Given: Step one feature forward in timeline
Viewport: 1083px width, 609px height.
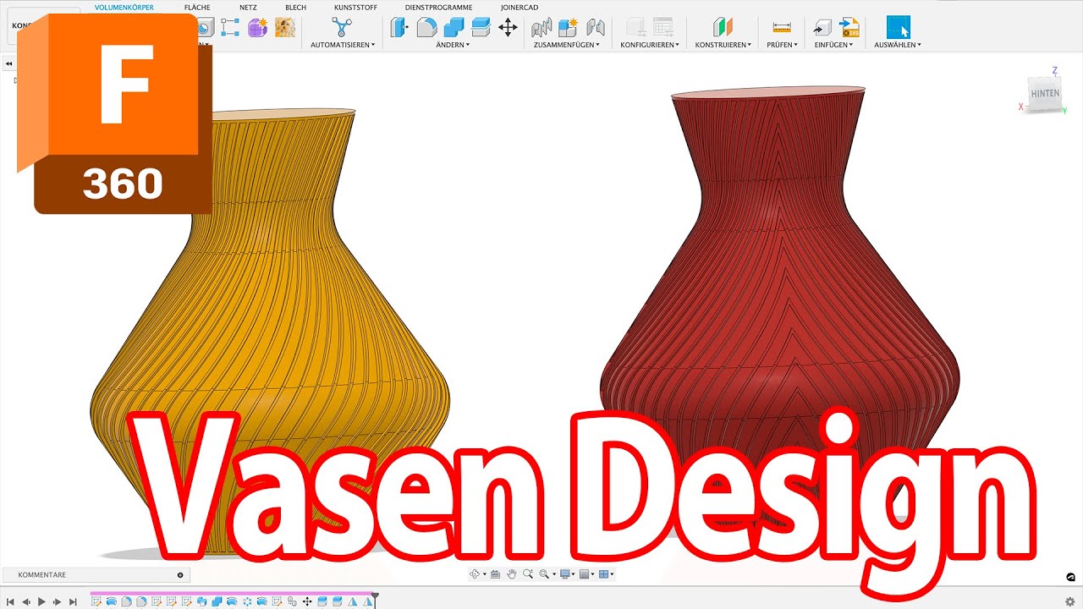Looking at the screenshot, I should tap(57, 601).
